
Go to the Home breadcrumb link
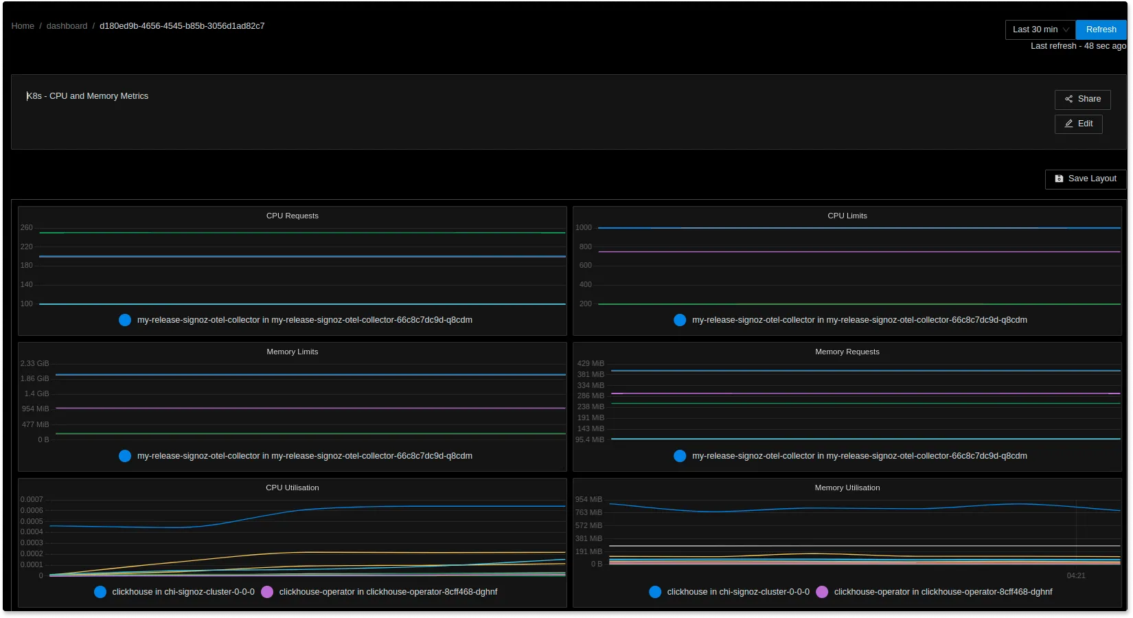(23, 26)
